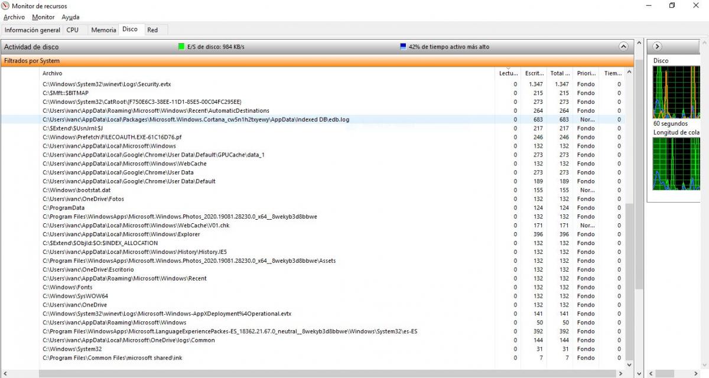The height and width of the screenshot is (378, 709).
Task: Select the Cortana edb.log row
Action: pyautogui.click(x=312, y=119)
